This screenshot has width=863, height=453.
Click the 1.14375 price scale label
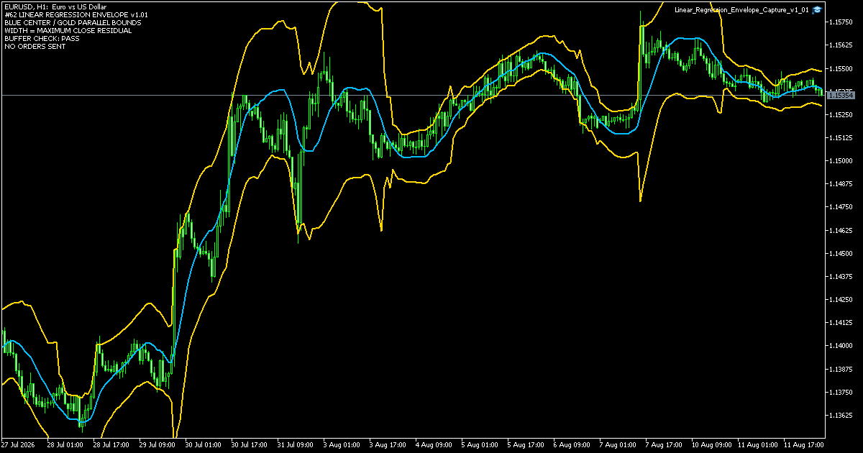tap(841, 276)
